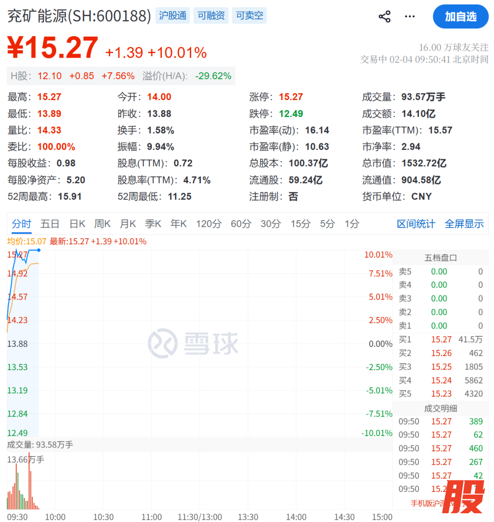Click the blue latest-price dot on chart

[x=39, y=250]
